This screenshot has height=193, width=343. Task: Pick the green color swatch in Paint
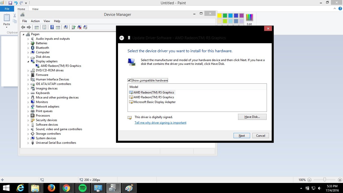click(x=225, y=16)
